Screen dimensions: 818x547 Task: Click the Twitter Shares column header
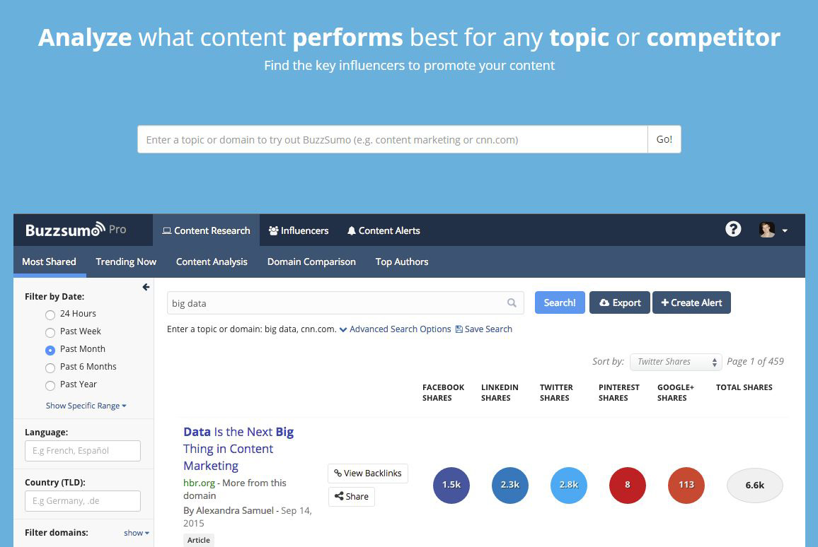point(556,392)
